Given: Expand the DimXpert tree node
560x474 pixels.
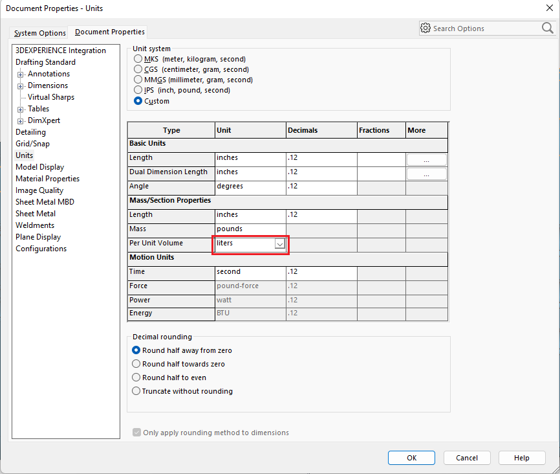Looking at the screenshot, I should (21, 121).
